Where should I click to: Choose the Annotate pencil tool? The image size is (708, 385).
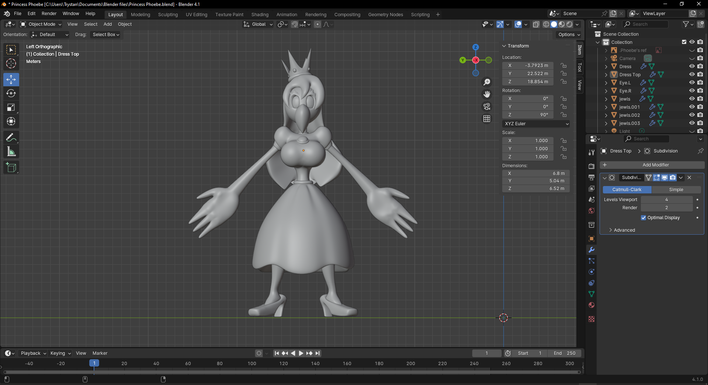pyautogui.click(x=11, y=138)
